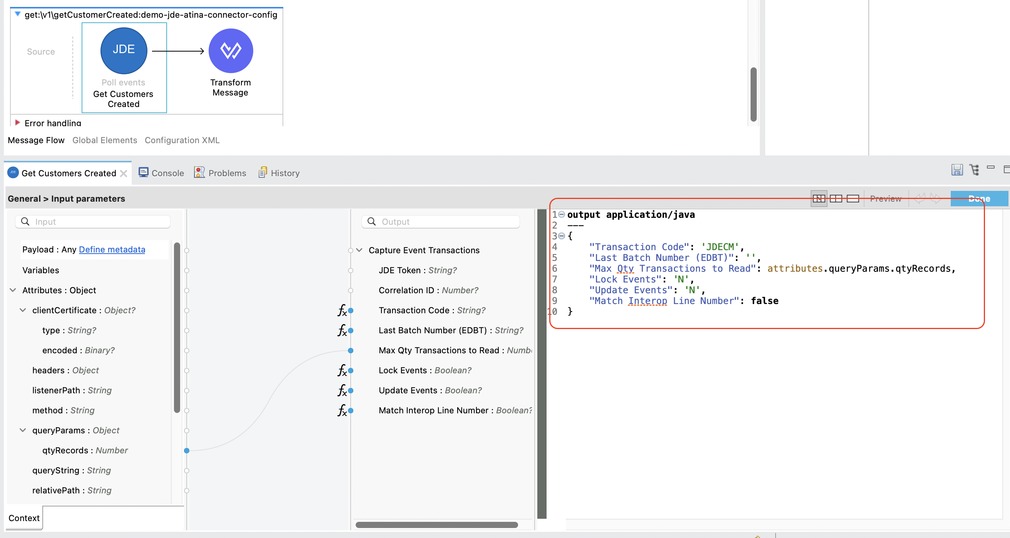Click fx icon beside Match Interop Line Number
The height and width of the screenshot is (538, 1010).
pyautogui.click(x=342, y=411)
